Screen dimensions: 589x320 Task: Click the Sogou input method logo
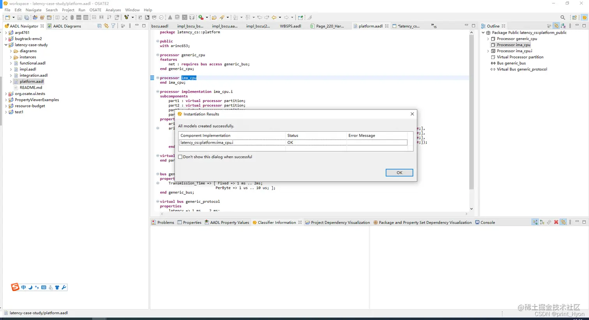coord(15,287)
